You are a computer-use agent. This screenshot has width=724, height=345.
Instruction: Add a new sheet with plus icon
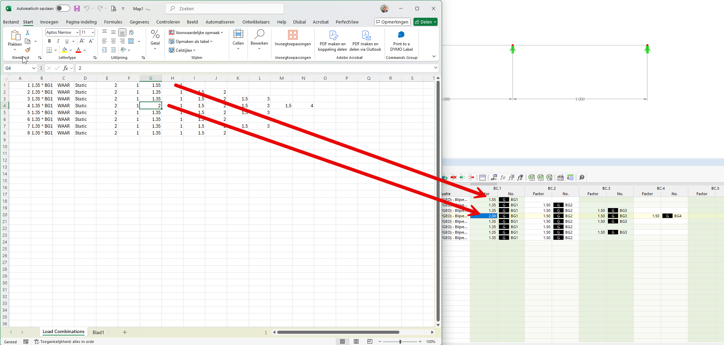click(x=125, y=332)
